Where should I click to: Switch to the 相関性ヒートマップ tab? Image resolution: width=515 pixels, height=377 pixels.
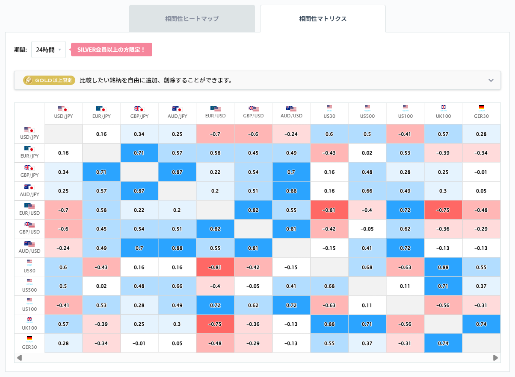click(192, 19)
